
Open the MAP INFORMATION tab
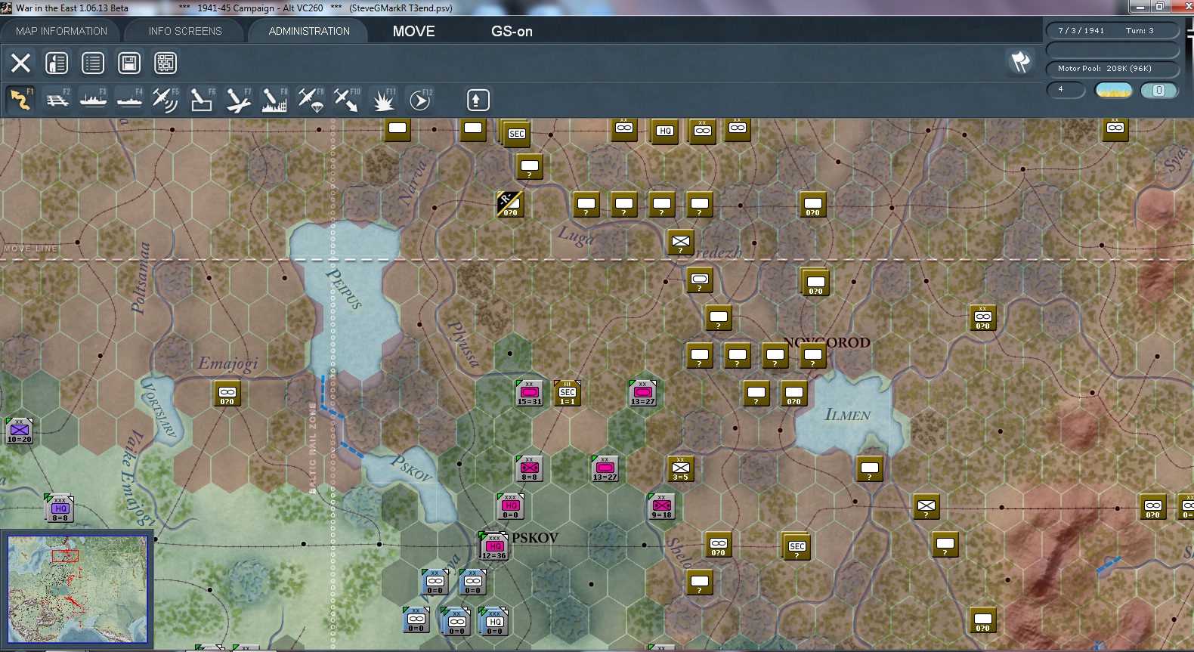click(x=61, y=31)
